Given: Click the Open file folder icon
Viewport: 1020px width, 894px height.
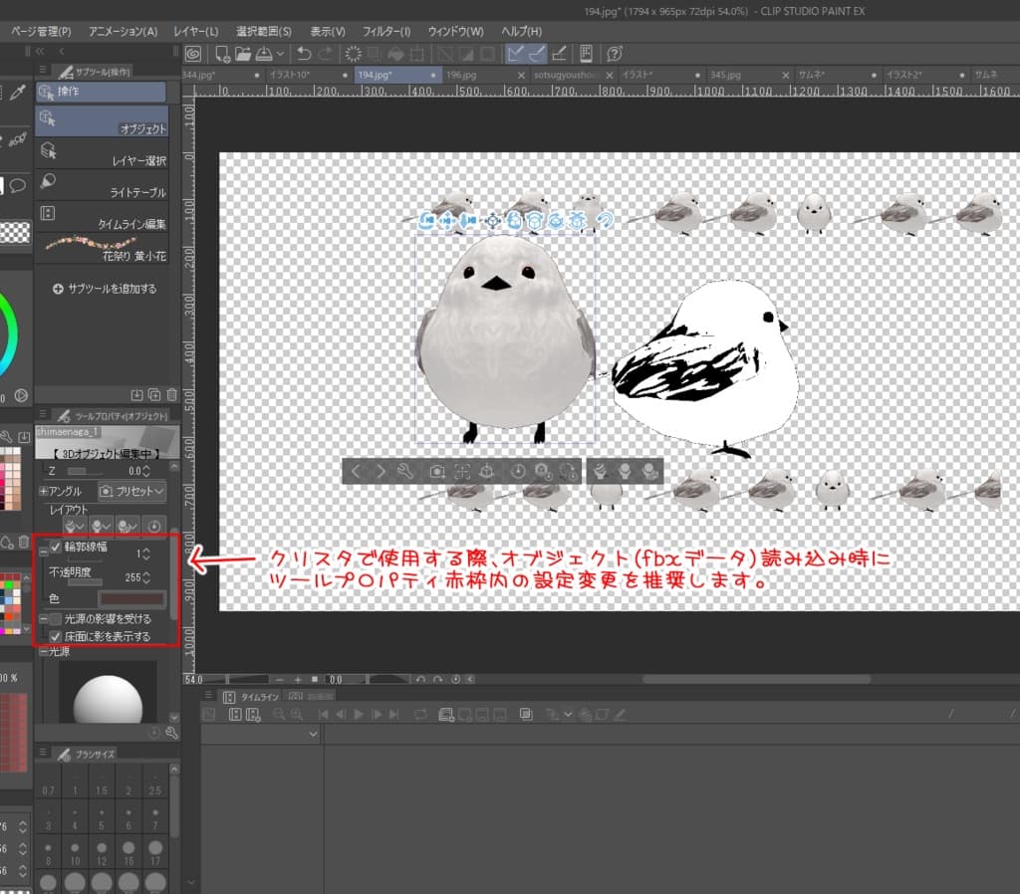Looking at the screenshot, I should (x=243, y=53).
